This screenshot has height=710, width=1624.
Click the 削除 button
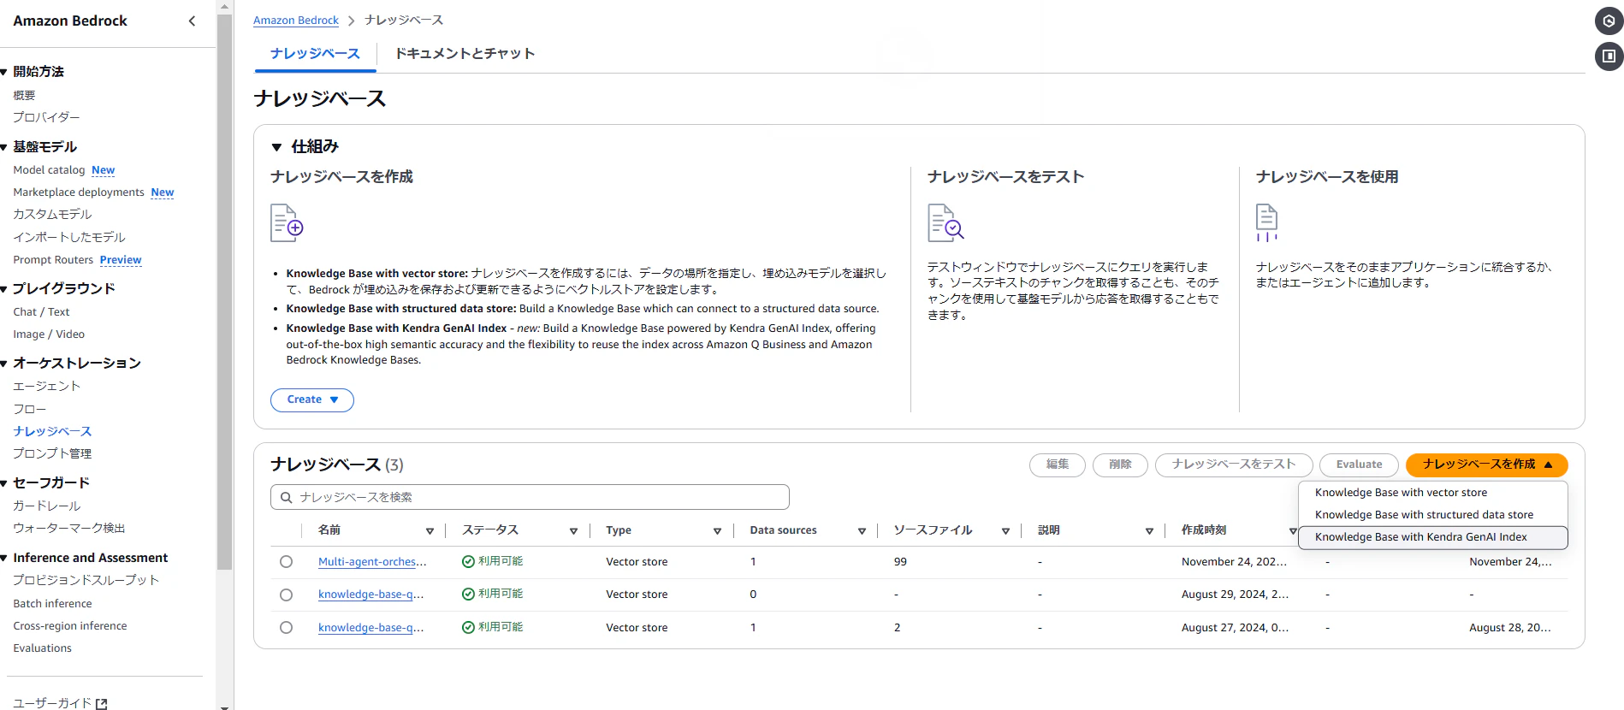[1120, 464]
